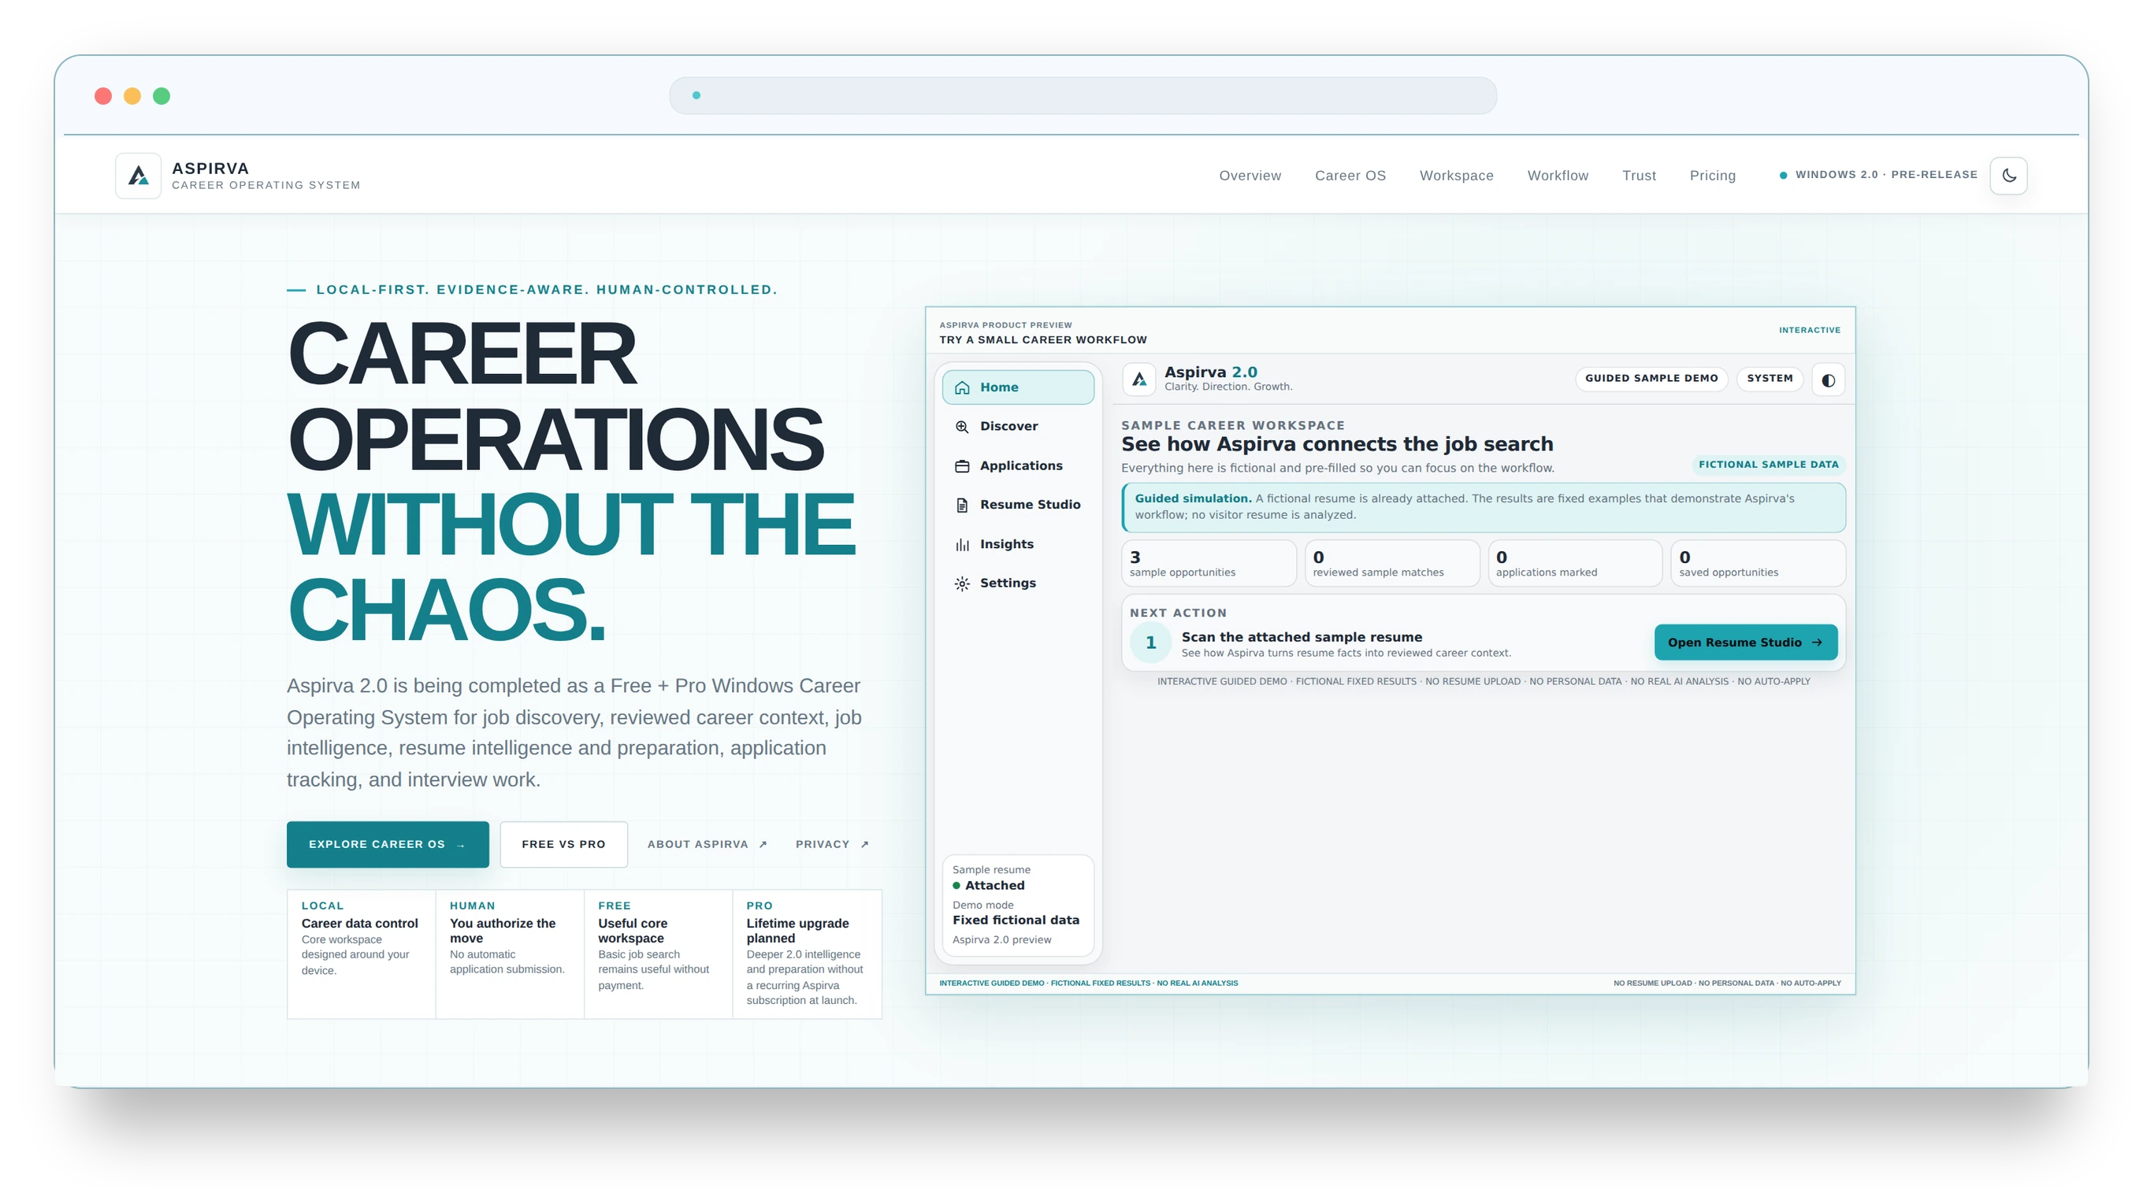Image resolution: width=2143 pixels, height=1189 pixels.
Task: Click the FREE Useful core workspace card
Action: click(657, 954)
